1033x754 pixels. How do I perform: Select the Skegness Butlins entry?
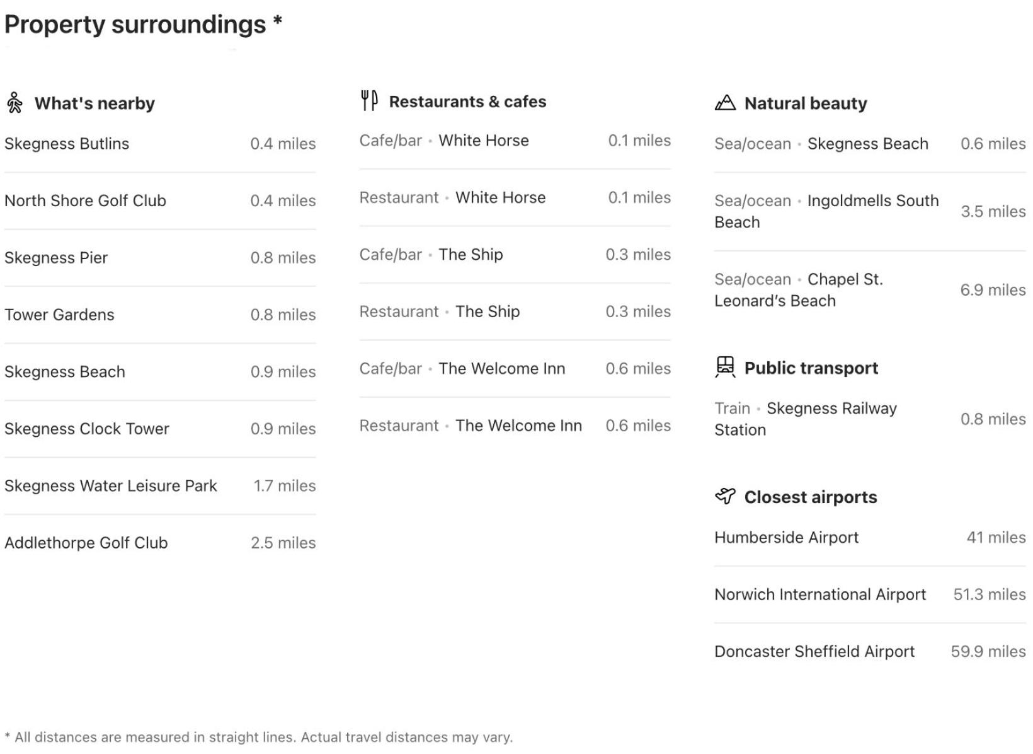(x=160, y=144)
